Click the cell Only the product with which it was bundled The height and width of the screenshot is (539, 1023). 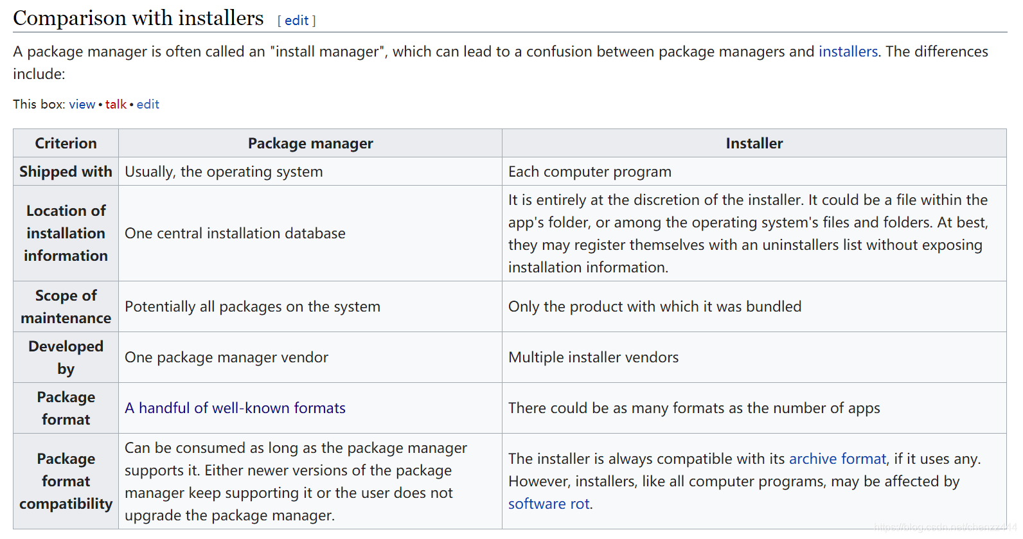754,306
